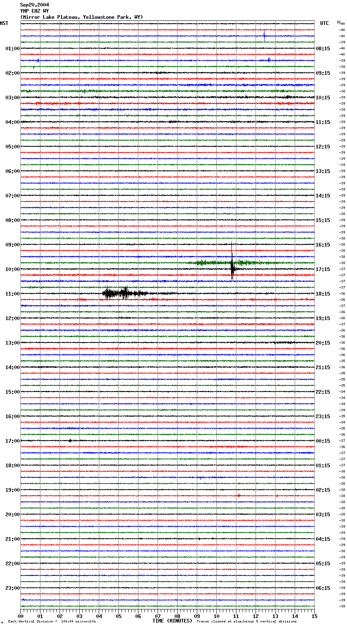The image size is (347, 627).
Task: Click the '04:15' UTC time label
Action: (x=323, y=539)
